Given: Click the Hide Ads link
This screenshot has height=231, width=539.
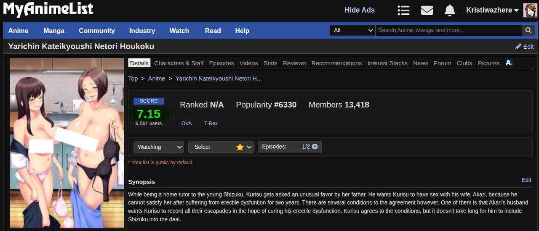Looking at the screenshot, I should (360, 10).
